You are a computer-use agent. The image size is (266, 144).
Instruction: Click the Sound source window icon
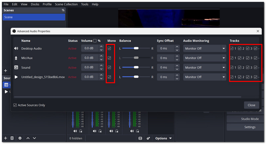point(16,67)
